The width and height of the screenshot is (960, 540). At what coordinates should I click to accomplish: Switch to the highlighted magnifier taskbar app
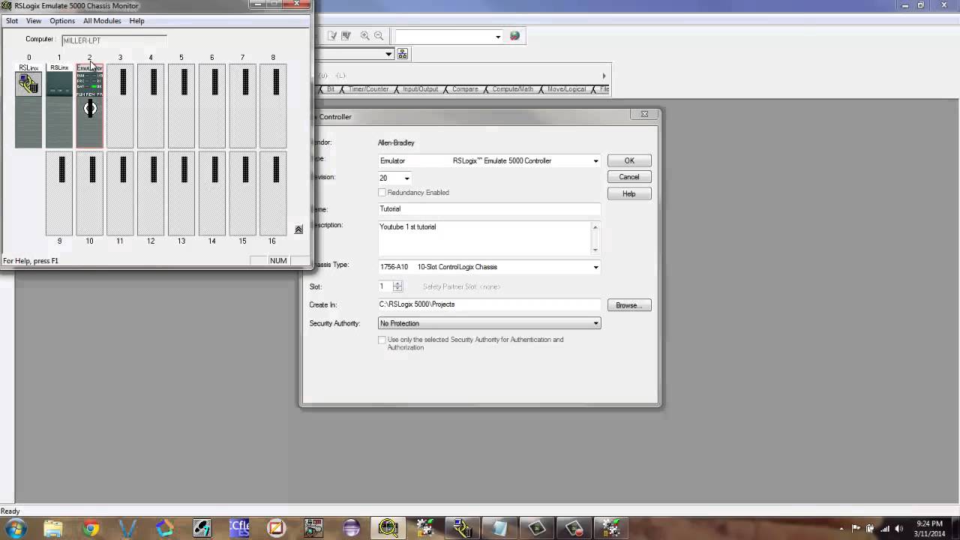coord(388,528)
